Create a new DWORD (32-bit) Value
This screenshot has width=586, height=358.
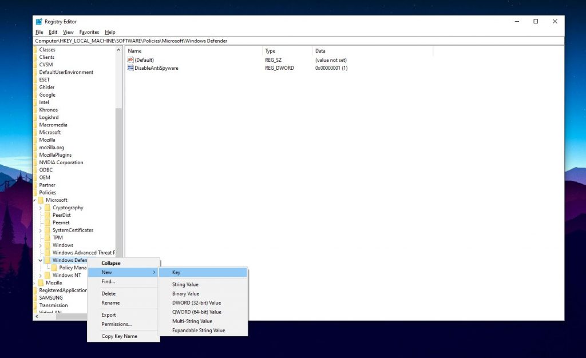point(203,303)
